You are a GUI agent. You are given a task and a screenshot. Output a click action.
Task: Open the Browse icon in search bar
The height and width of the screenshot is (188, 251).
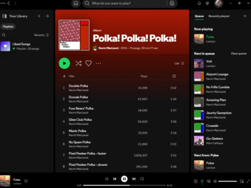tap(172, 3)
